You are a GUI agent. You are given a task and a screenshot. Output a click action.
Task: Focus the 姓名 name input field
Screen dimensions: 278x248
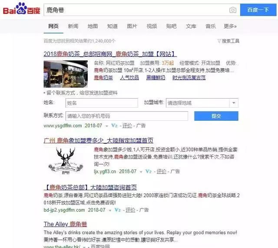[x=102, y=103]
